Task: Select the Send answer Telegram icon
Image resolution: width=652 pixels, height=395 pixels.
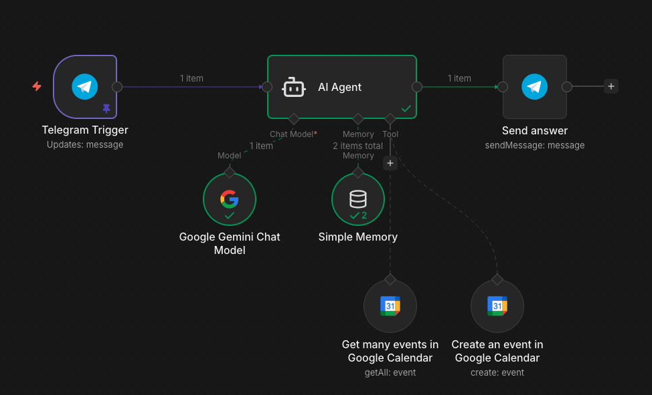Action: (x=534, y=87)
